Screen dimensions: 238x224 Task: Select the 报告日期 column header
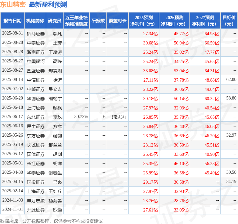pyautogui.click(x=12, y=21)
